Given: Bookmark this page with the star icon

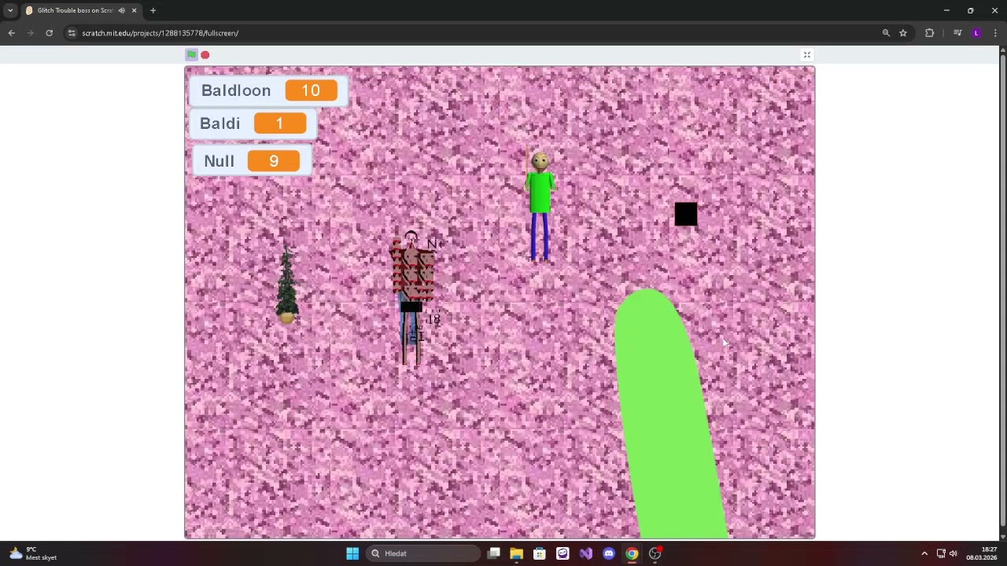Looking at the screenshot, I should pyautogui.click(x=903, y=33).
